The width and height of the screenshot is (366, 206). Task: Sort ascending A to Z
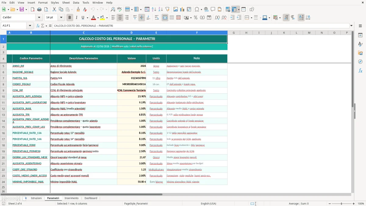pyautogui.click(x=154, y=9)
